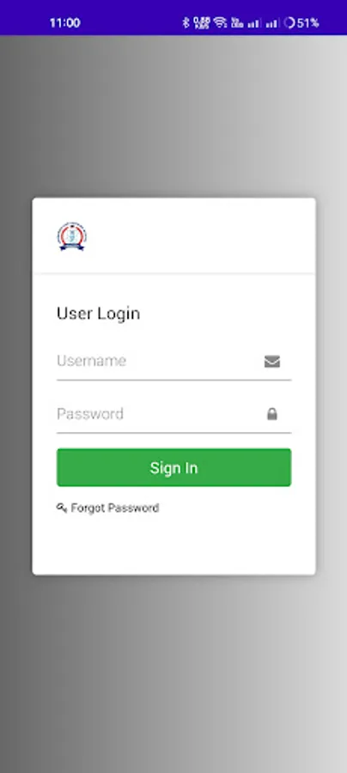347x773 pixels.
Task: Focus the Password input field
Action: click(174, 414)
